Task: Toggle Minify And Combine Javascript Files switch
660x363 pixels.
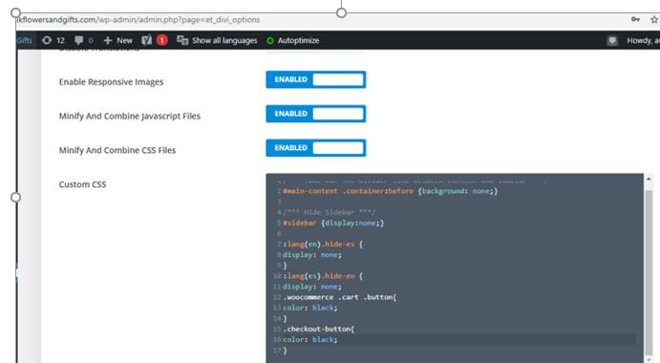Action: coord(316,114)
